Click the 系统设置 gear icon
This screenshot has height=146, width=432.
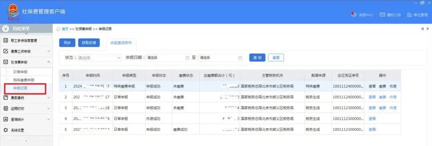pos(5,130)
